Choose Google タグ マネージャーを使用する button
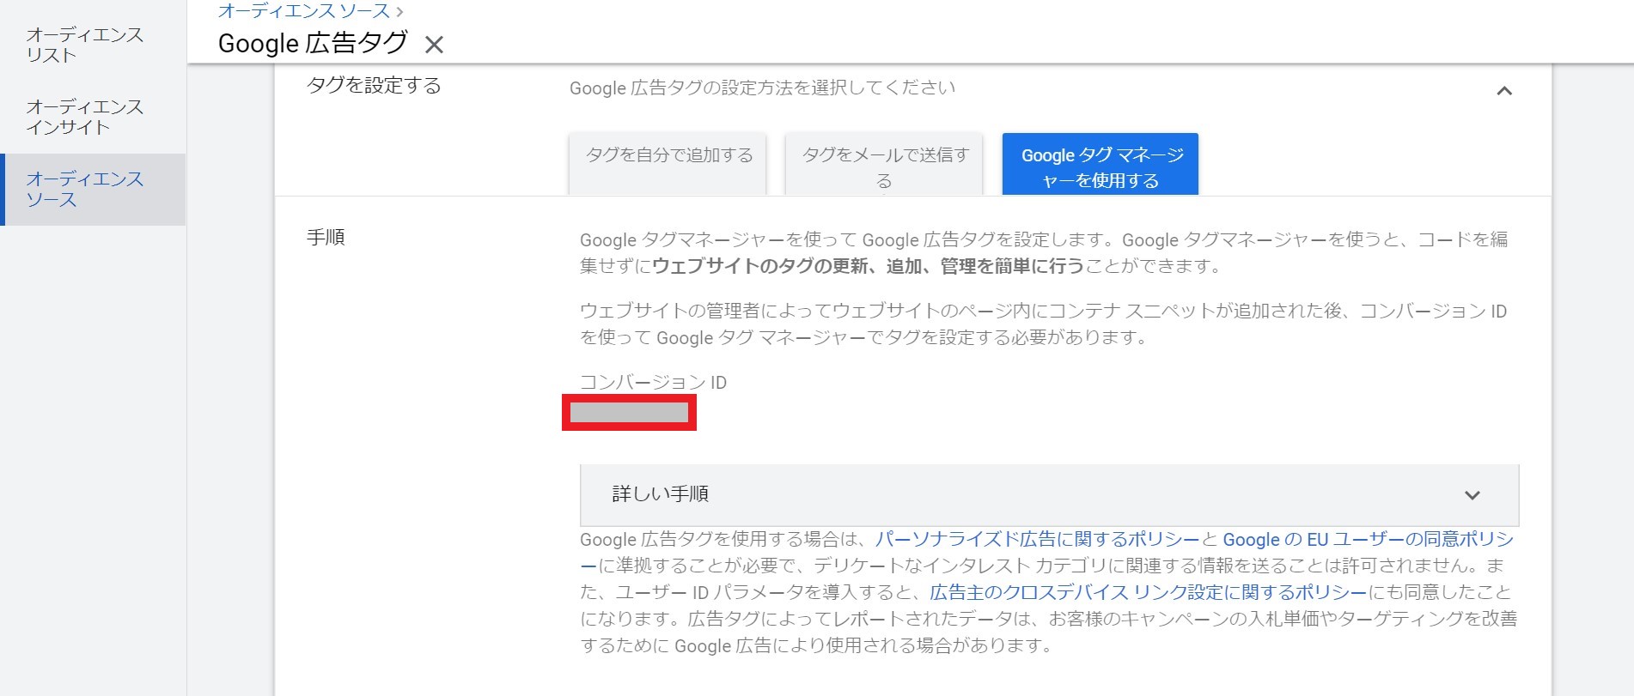Image resolution: width=1634 pixels, height=696 pixels. pos(1101,164)
